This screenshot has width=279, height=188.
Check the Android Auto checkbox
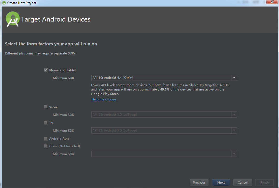[46, 138]
